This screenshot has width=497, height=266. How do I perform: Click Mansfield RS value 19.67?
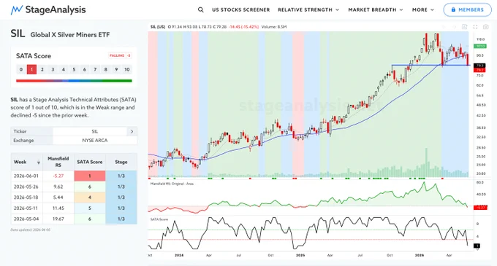[58, 219]
